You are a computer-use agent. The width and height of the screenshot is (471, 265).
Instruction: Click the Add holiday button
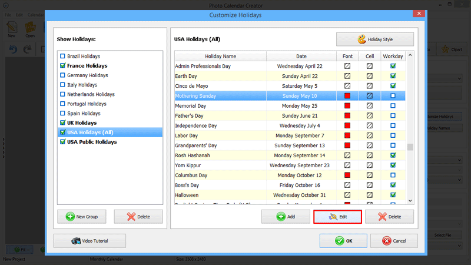[x=286, y=217]
